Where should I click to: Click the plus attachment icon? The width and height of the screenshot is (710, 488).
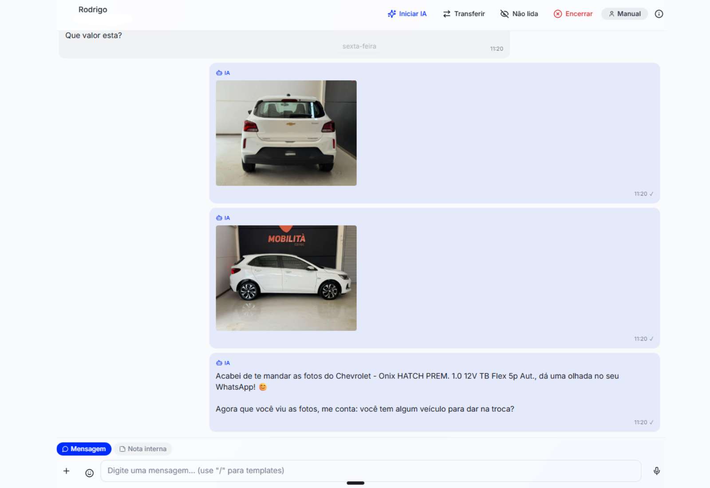(67, 471)
